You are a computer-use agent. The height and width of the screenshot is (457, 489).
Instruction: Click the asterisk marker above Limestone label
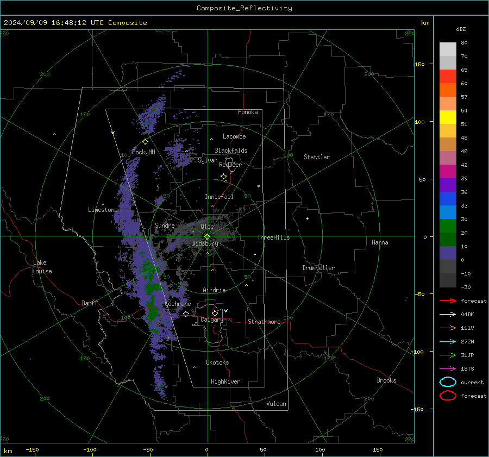(x=103, y=205)
